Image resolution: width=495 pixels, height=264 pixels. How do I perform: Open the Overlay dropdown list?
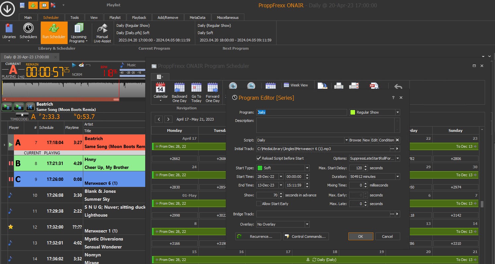(307, 224)
